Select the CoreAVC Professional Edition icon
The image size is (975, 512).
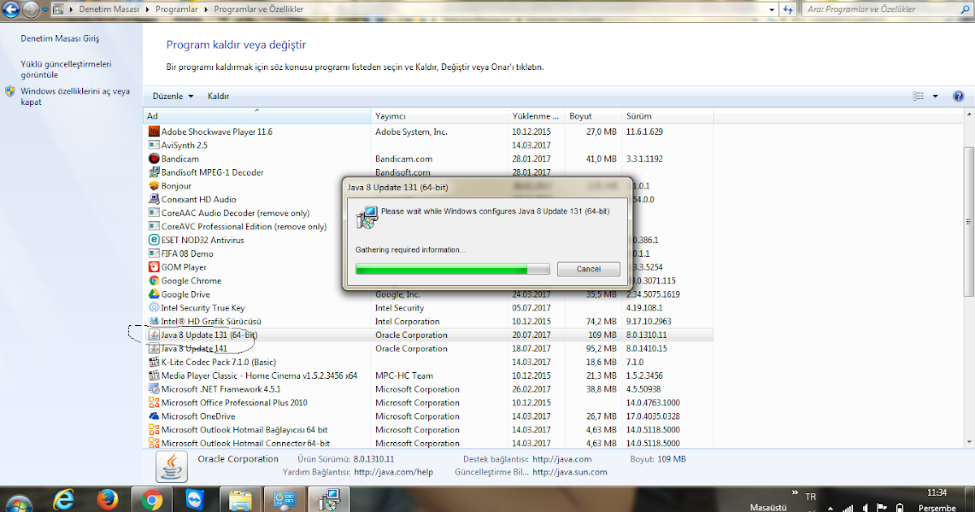coord(154,227)
